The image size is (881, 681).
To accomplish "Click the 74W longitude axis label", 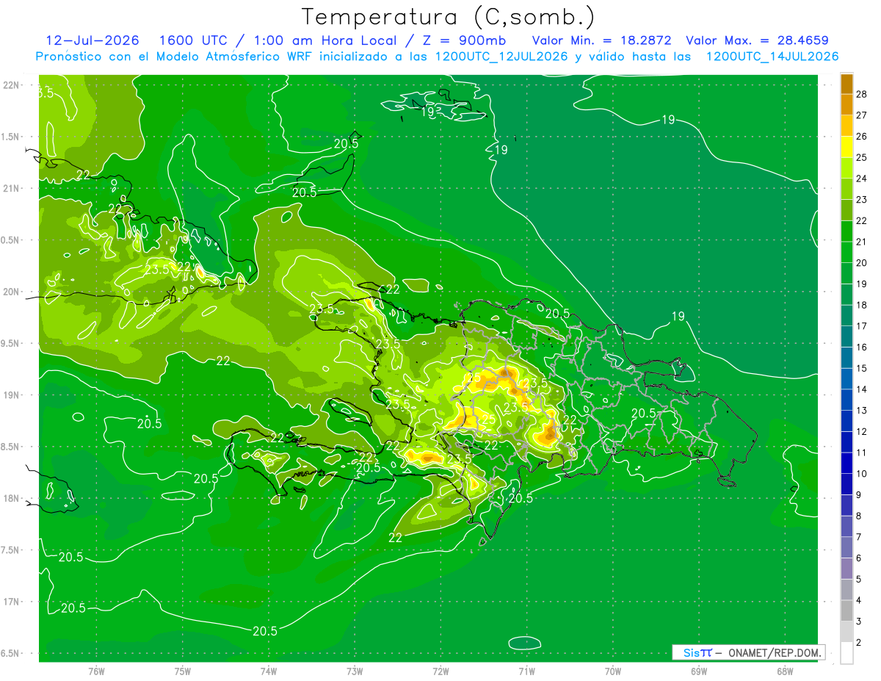I will [x=269, y=671].
